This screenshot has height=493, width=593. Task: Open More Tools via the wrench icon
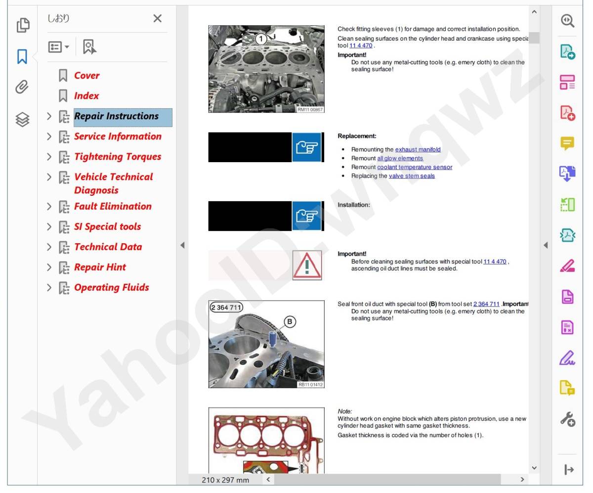pyautogui.click(x=567, y=419)
